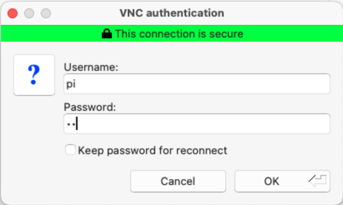343x205 pixels.
Task: Click the blue question mark icon
Action: [x=34, y=75]
